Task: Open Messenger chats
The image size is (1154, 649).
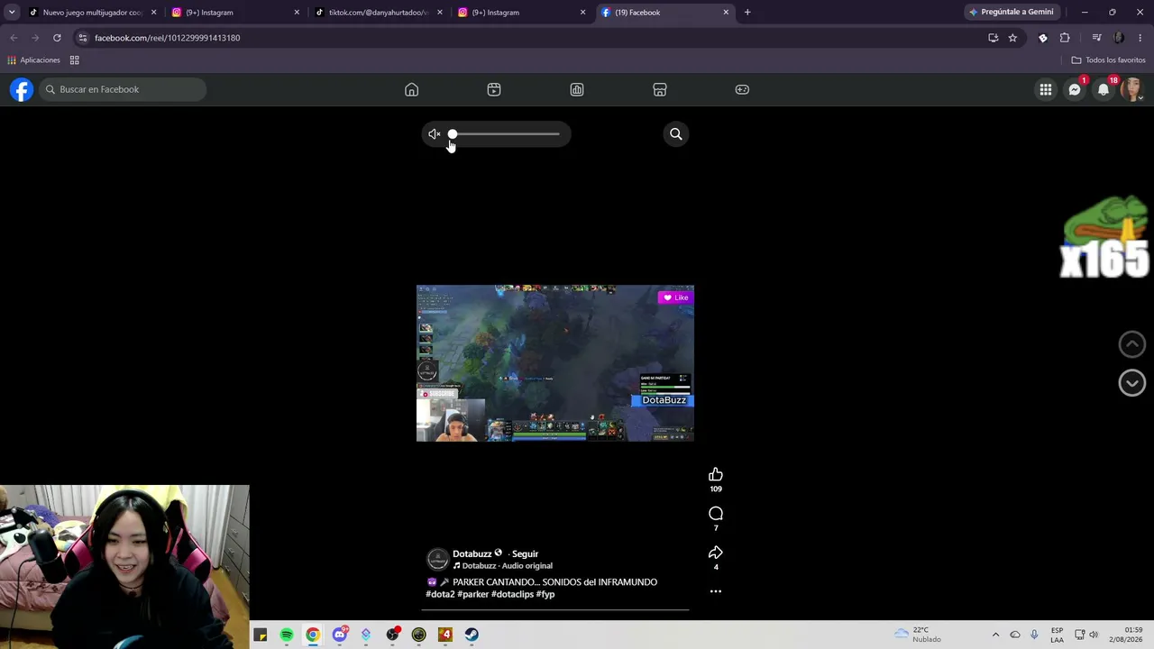Action: [x=1075, y=89]
